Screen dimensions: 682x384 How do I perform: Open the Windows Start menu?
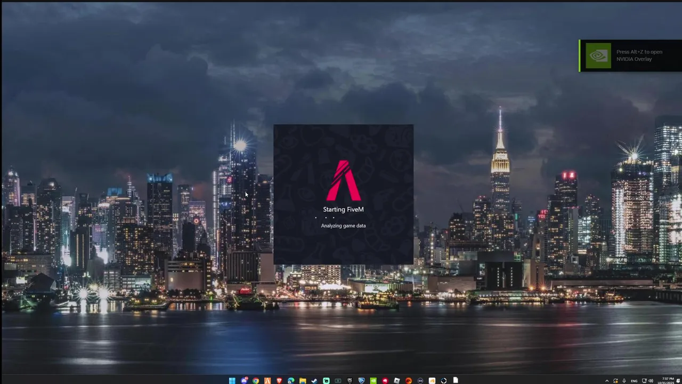(232, 381)
